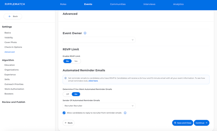This screenshot has width=217, height=131.
Task: Open the Event Owner dropdown
Action: 99,40
